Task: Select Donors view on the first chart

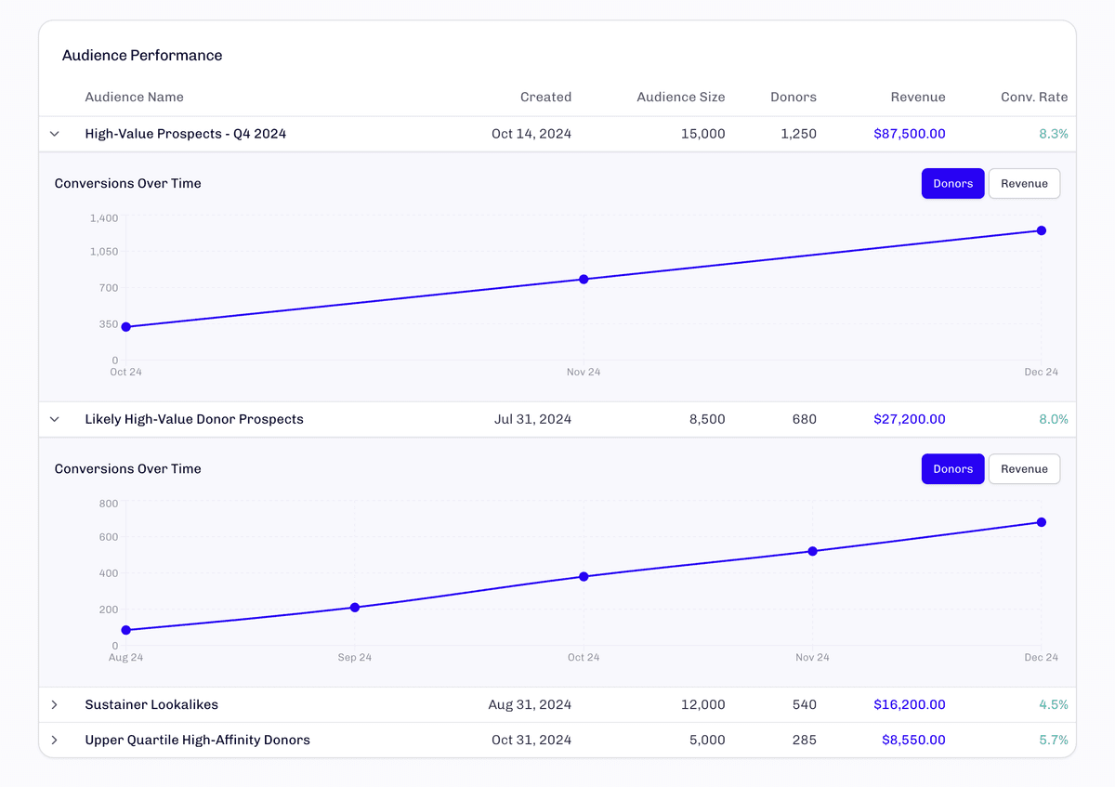Action: (952, 183)
